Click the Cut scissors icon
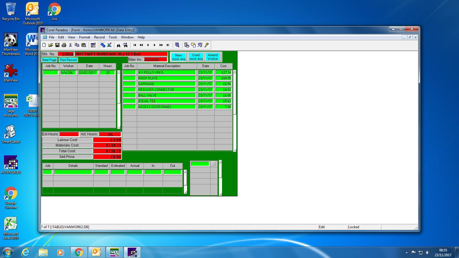Image resolution: width=459 pixels, height=258 pixels. pos(71,45)
